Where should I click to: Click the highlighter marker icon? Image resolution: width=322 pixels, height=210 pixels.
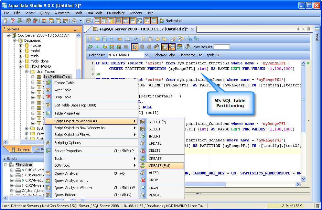pos(174,39)
